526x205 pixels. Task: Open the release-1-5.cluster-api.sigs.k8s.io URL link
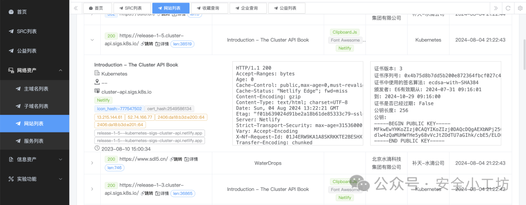point(145,39)
